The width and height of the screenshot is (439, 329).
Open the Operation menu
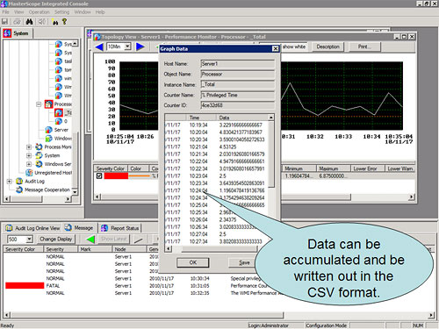click(40, 12)
